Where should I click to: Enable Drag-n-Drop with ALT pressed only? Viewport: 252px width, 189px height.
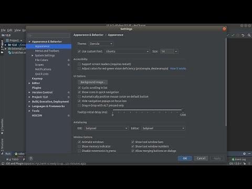79,106
